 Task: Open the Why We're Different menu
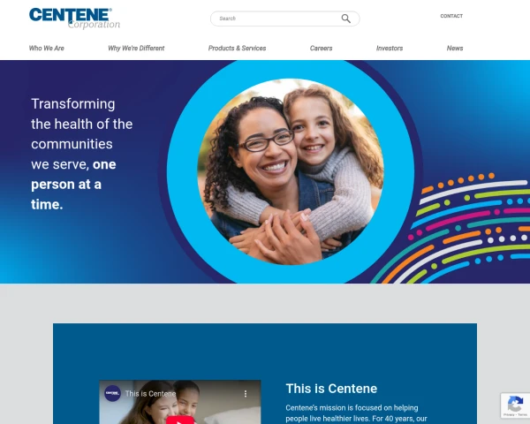coord(136,48)
